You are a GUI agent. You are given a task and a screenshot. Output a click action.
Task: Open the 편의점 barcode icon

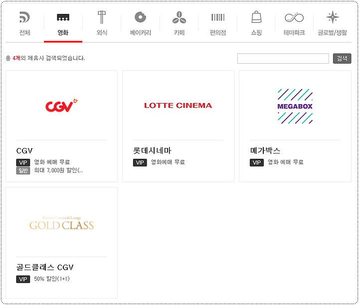[x=218, y=17]
